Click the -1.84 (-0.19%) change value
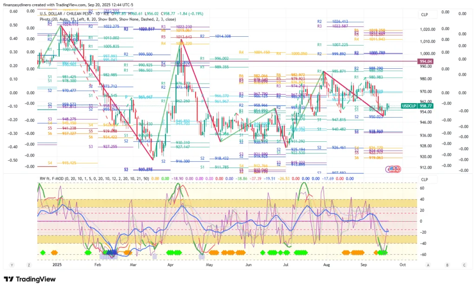The width and height of the screenshot is (476, 289). click(x=190, y=13)
